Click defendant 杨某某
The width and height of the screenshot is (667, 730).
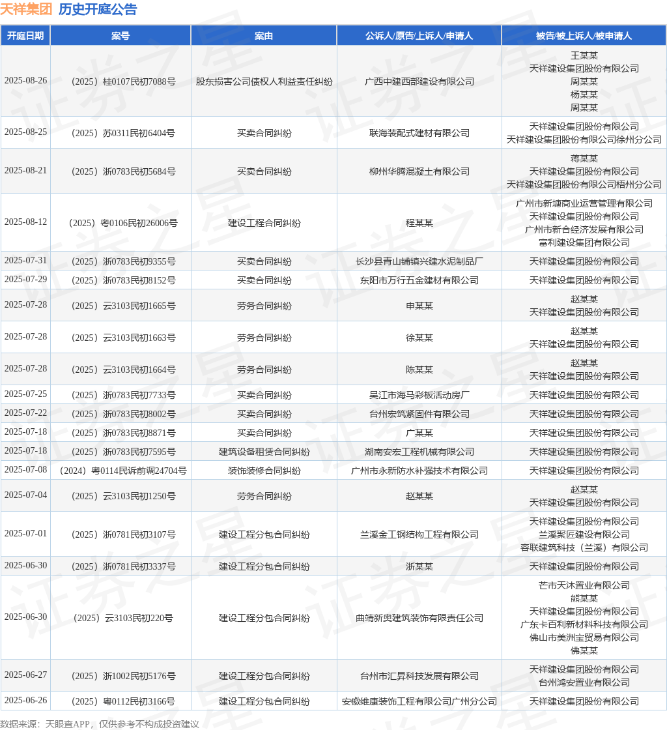pyautogui.click(x=584, y=95)
